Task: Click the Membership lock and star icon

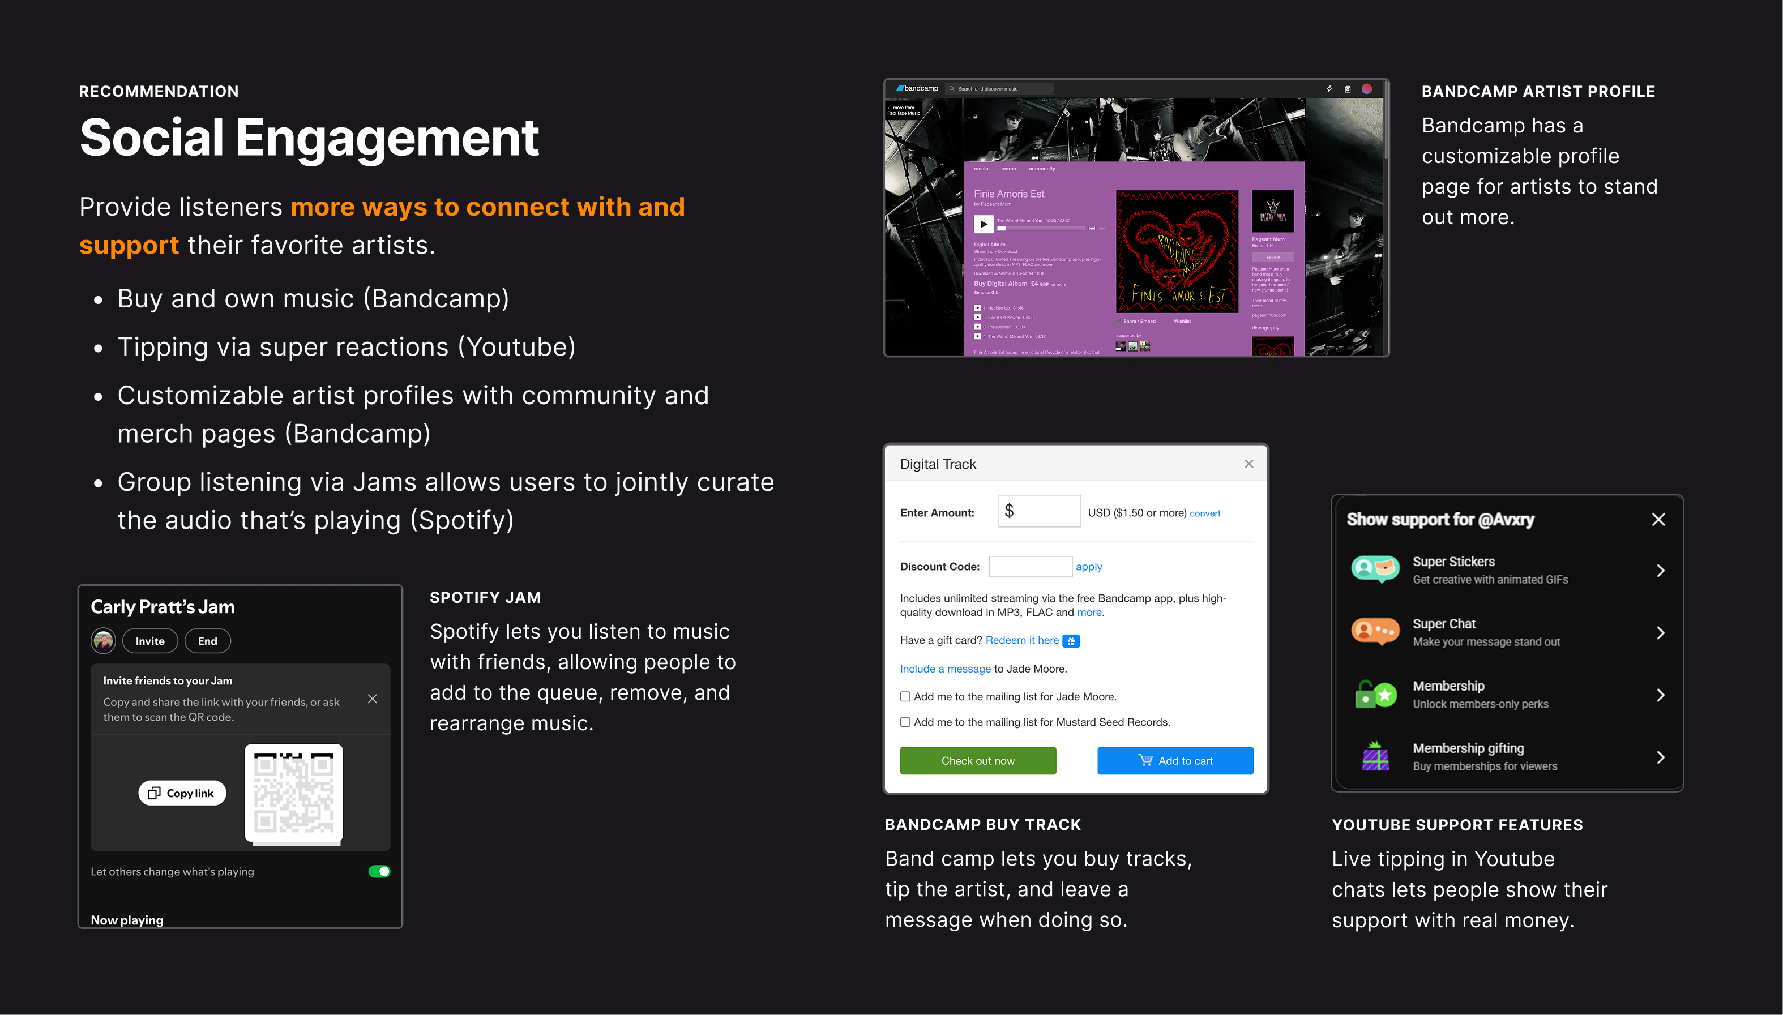Action: 1375,695
